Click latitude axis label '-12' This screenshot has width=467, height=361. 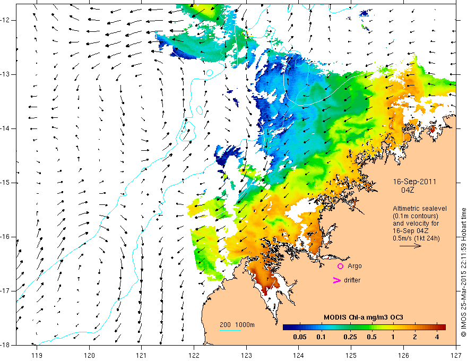[5, 20]
